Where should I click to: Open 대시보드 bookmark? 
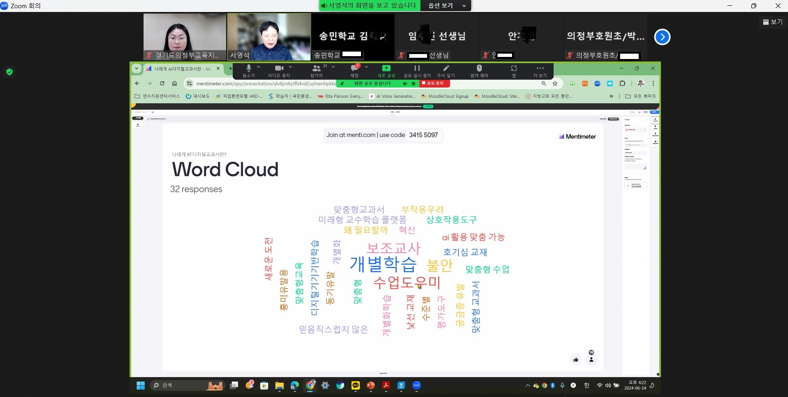pos(198,96)
